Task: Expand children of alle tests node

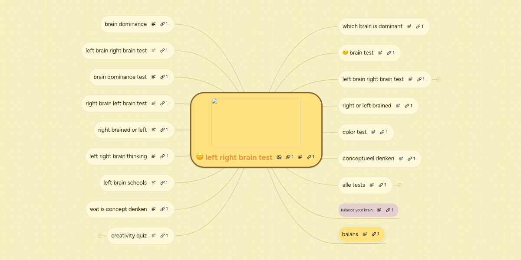Action: 399,185
